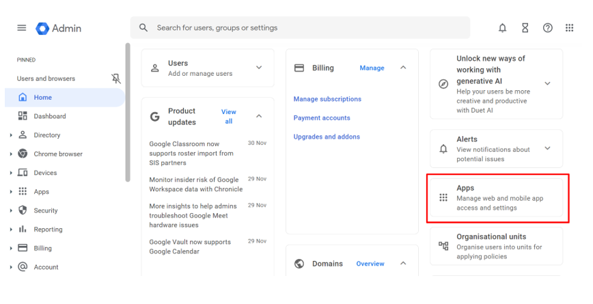
Task: Expand the Chrome browser tree arrow
Action: 11,154
